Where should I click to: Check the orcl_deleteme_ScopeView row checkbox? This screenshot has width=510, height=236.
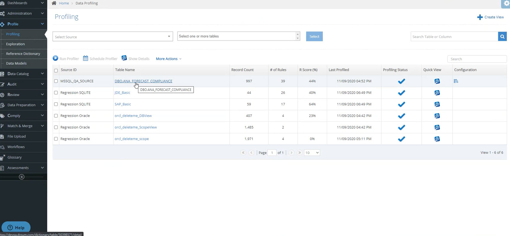click(56, 127)
